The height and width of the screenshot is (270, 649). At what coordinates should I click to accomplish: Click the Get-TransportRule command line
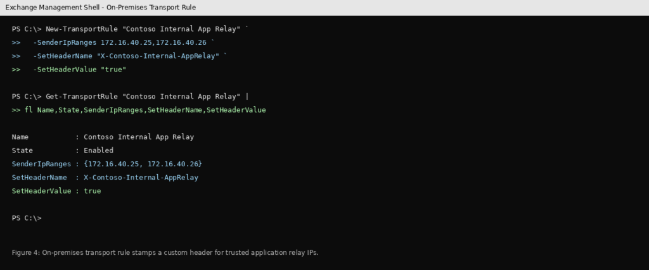pyautogui.click(x=131, y=97)
